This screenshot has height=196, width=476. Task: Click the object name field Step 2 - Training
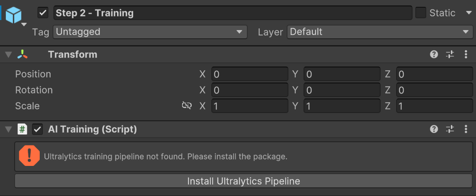[x=233, y=13]
